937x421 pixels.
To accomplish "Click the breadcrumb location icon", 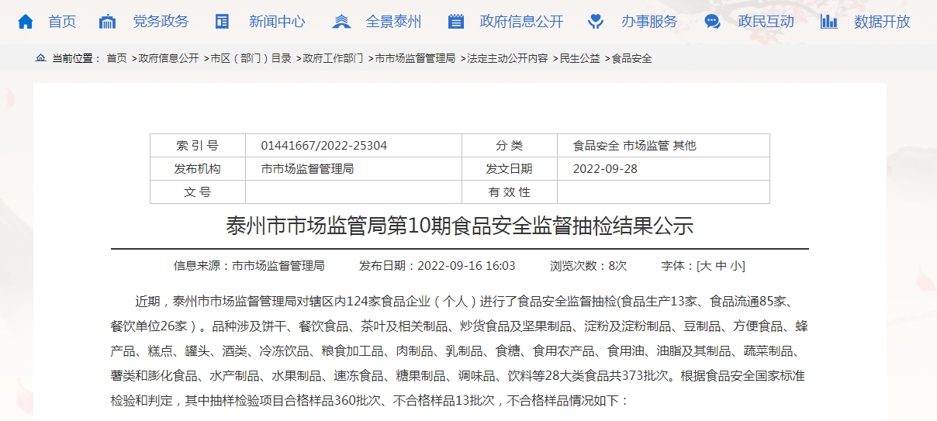I will point(41,58).
